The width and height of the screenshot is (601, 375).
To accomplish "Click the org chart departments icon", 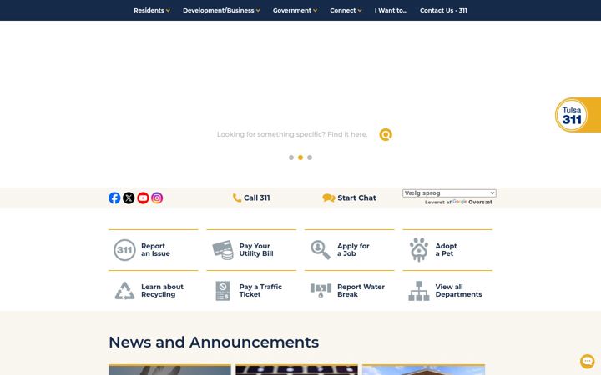I will 419,291.
